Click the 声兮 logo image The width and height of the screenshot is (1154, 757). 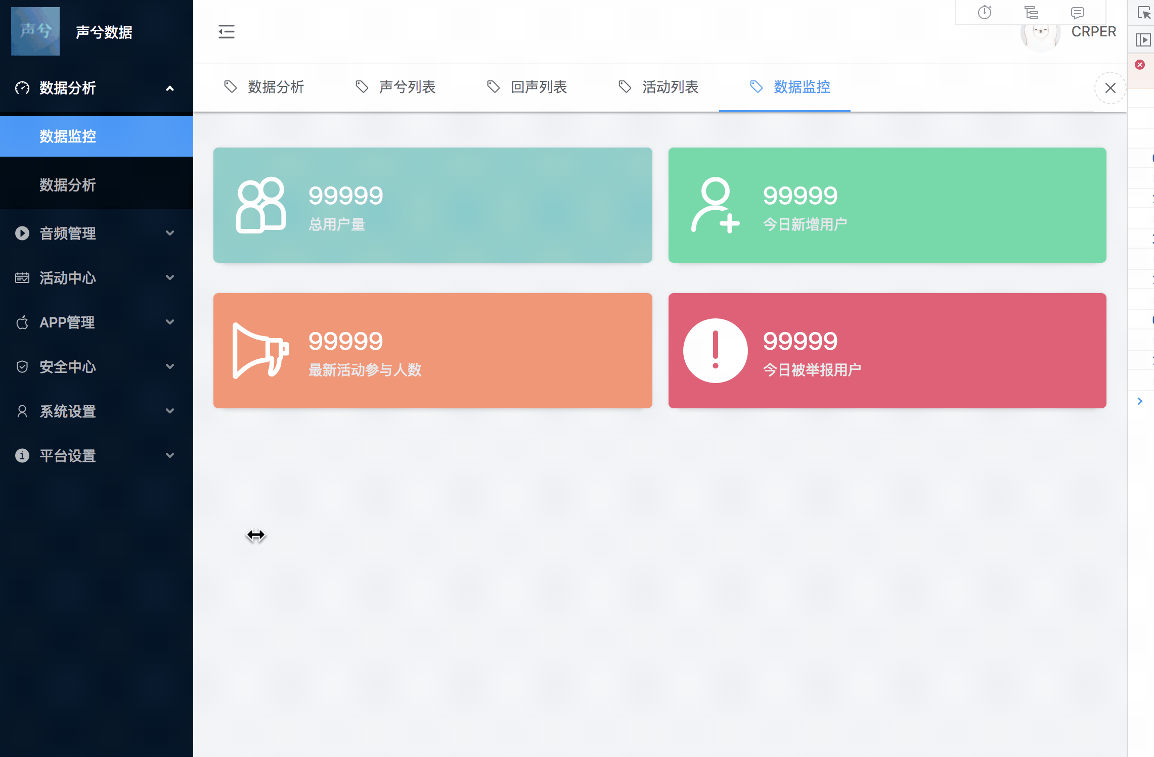(35, 31)
